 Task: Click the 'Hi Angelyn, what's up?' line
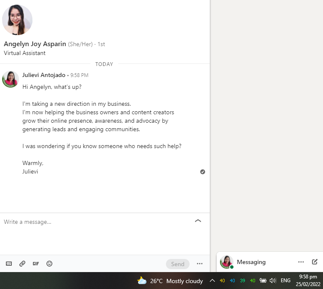pos(52,87)
